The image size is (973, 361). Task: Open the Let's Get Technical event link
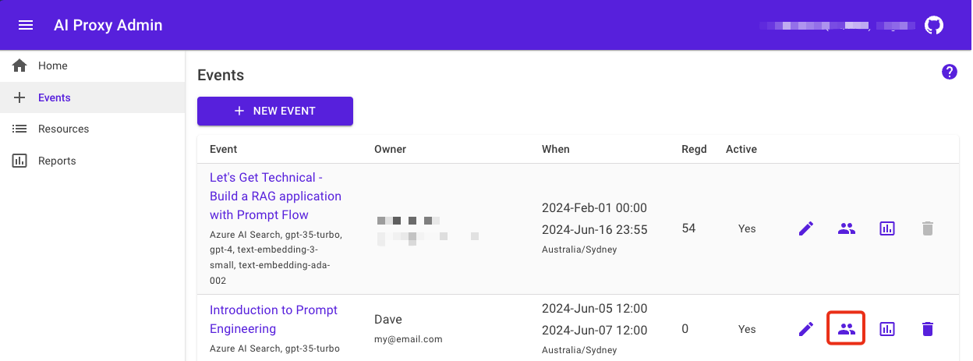(x=275, y=196)
